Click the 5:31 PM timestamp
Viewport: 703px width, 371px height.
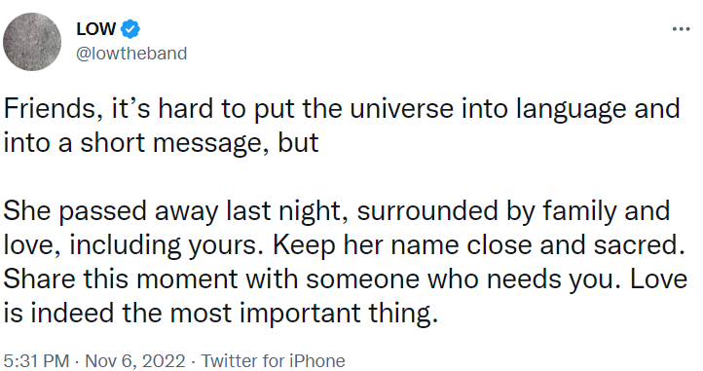coord(36,360)
